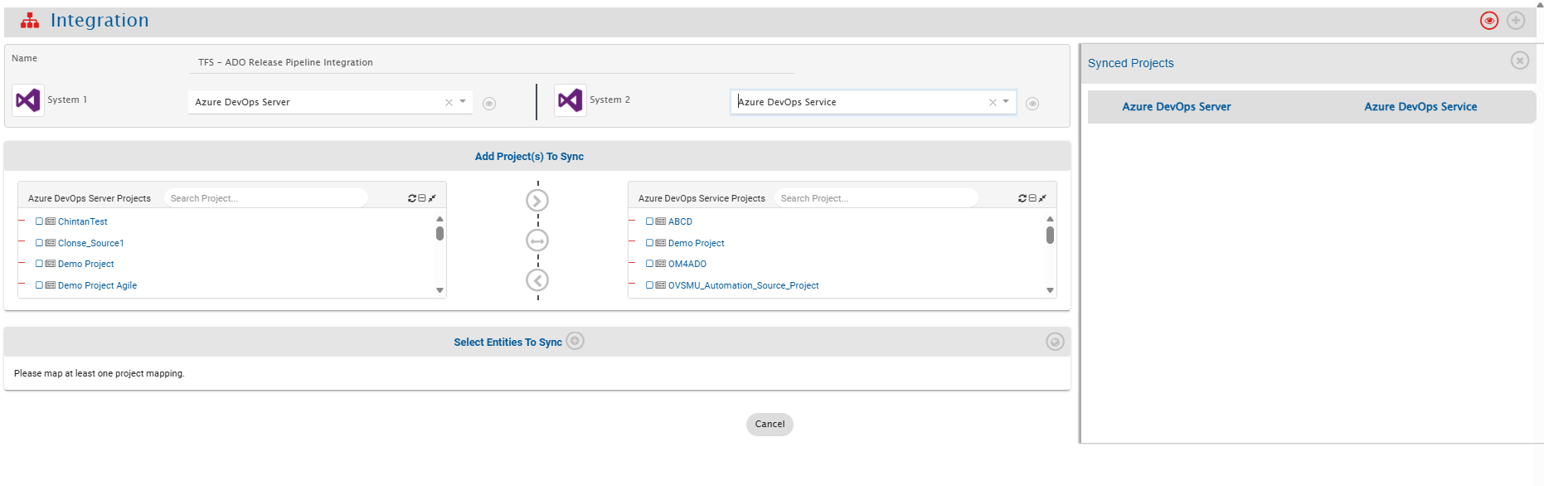Click the forward sync direction arrow
The height and width of the screenshot is (486, 1544).
537,201
